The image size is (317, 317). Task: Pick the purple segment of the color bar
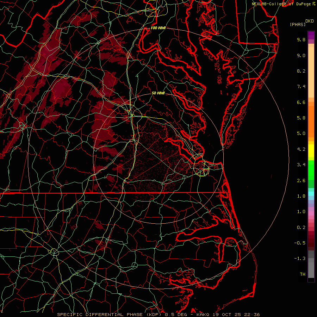(x=311, y=35)
